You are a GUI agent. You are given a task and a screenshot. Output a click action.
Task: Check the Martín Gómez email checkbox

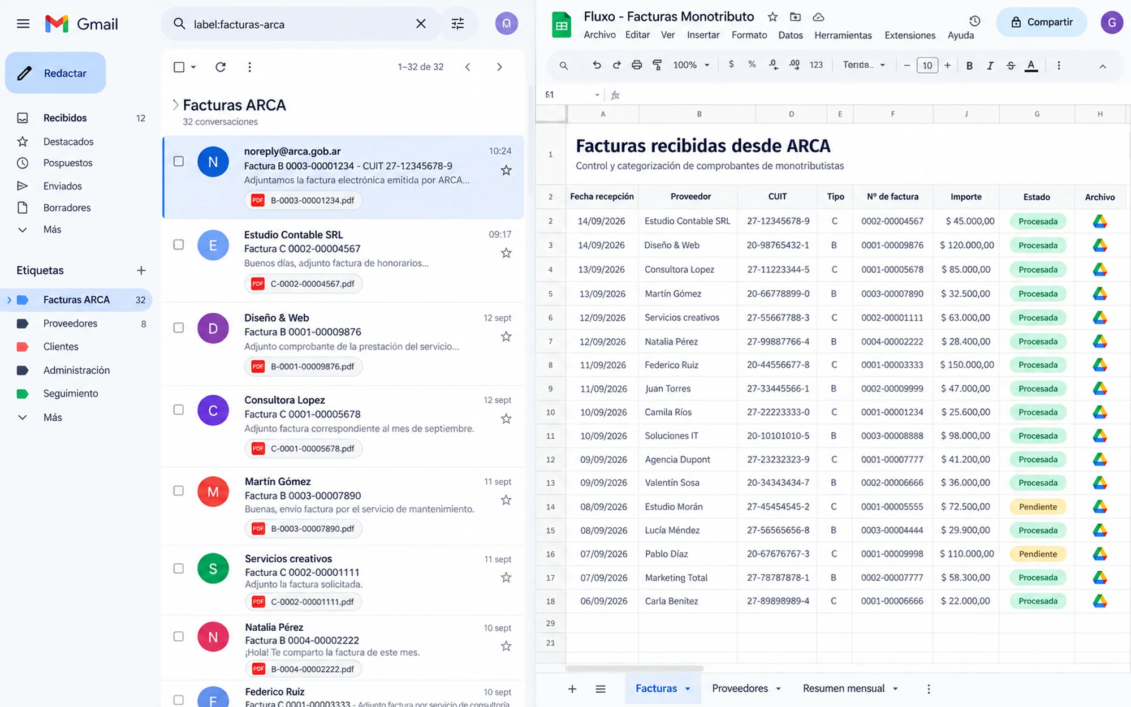[x=179, y=491]
